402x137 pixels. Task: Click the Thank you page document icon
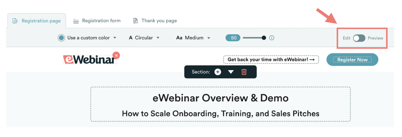pos(135,21)
